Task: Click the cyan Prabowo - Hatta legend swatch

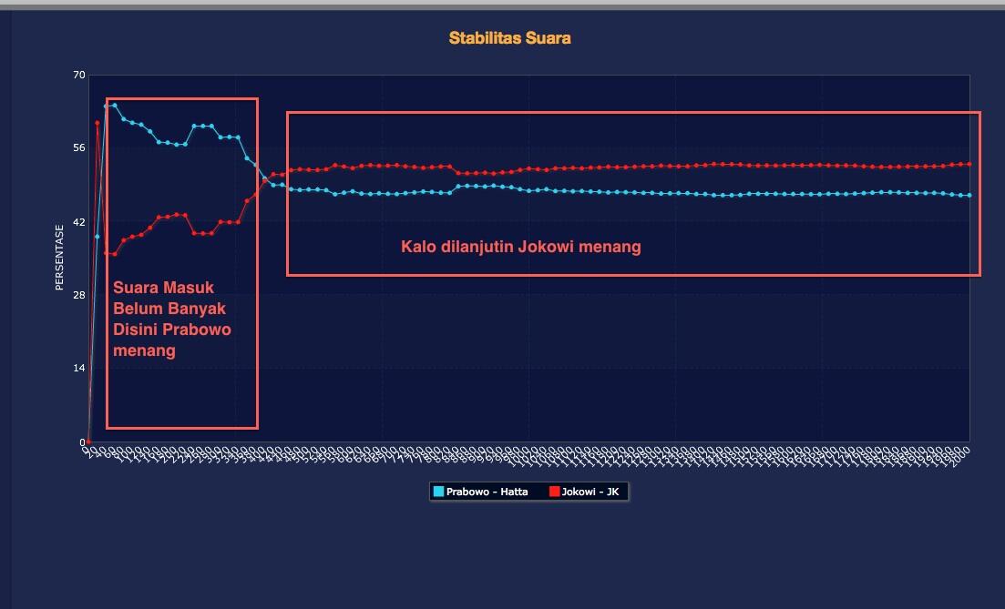Action: 439,492
